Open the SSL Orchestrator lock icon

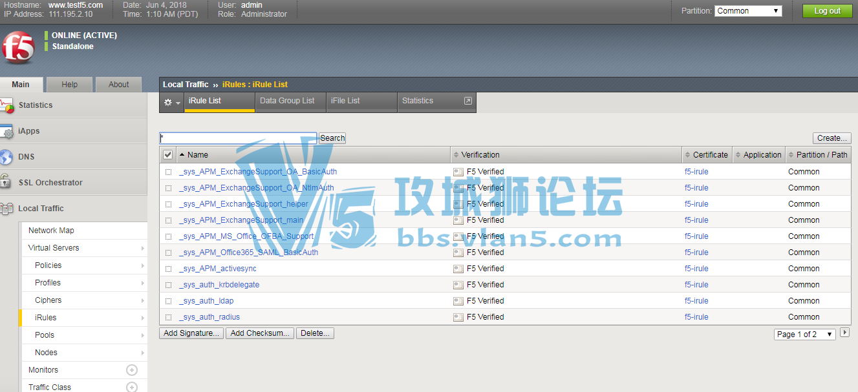tap(6, 182)
